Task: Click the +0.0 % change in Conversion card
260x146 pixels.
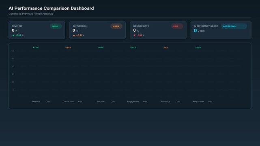Action: [x=80, y=35]
